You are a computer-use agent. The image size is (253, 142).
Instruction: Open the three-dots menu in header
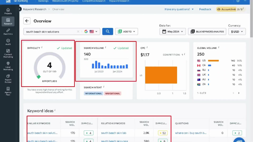[245, 1]
